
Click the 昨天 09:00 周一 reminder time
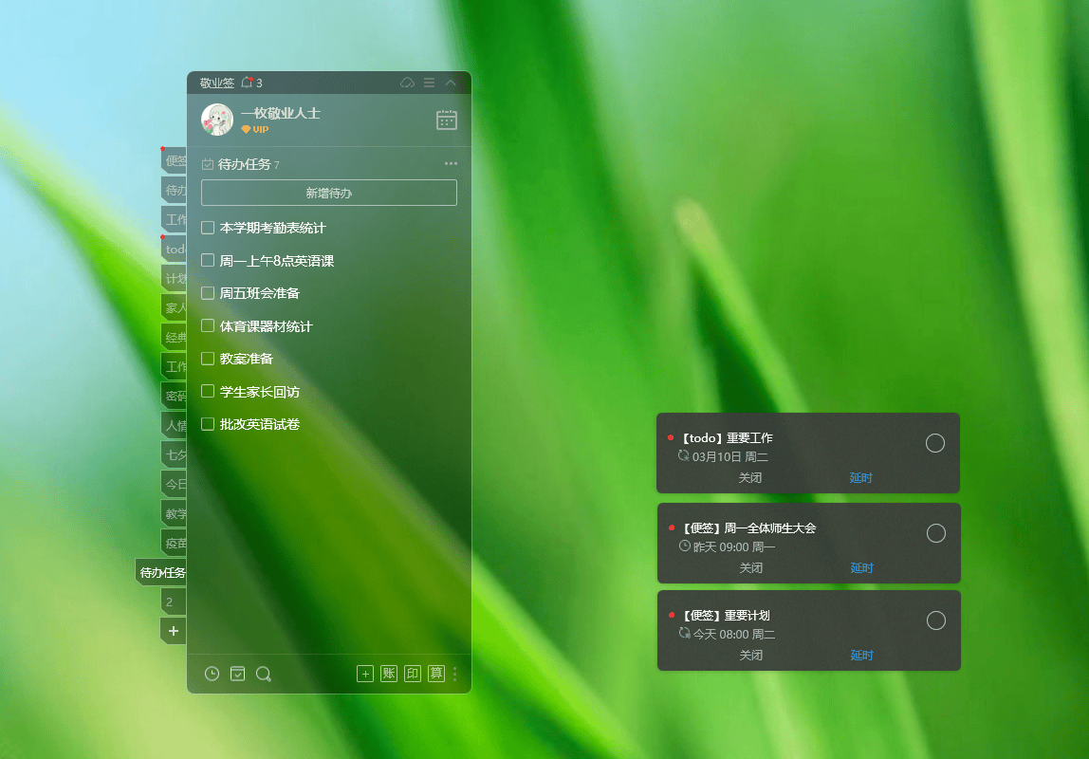click(734, 547)
